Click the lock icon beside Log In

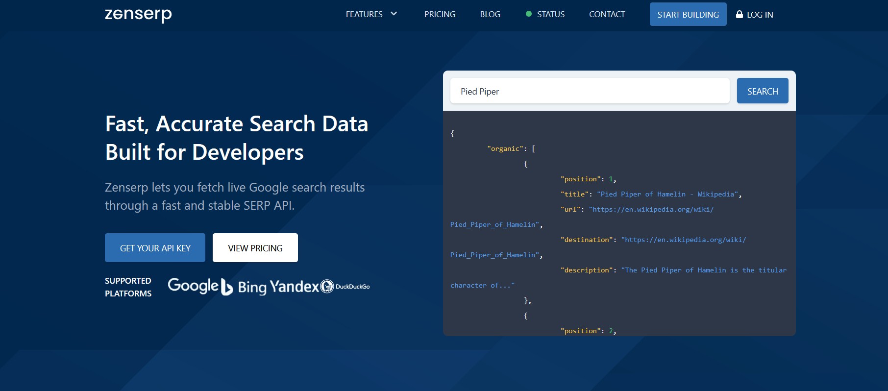pyautogui.click(x=740, y=14)
